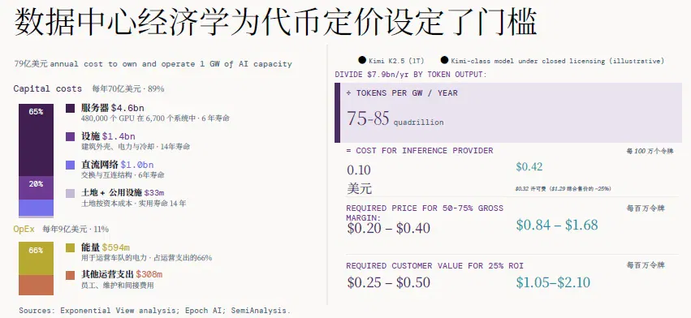Screen dimensions: 691x318
Task: Click the $0.42 teal cost value
Action: pyautogui.click(x=529, y=167)
